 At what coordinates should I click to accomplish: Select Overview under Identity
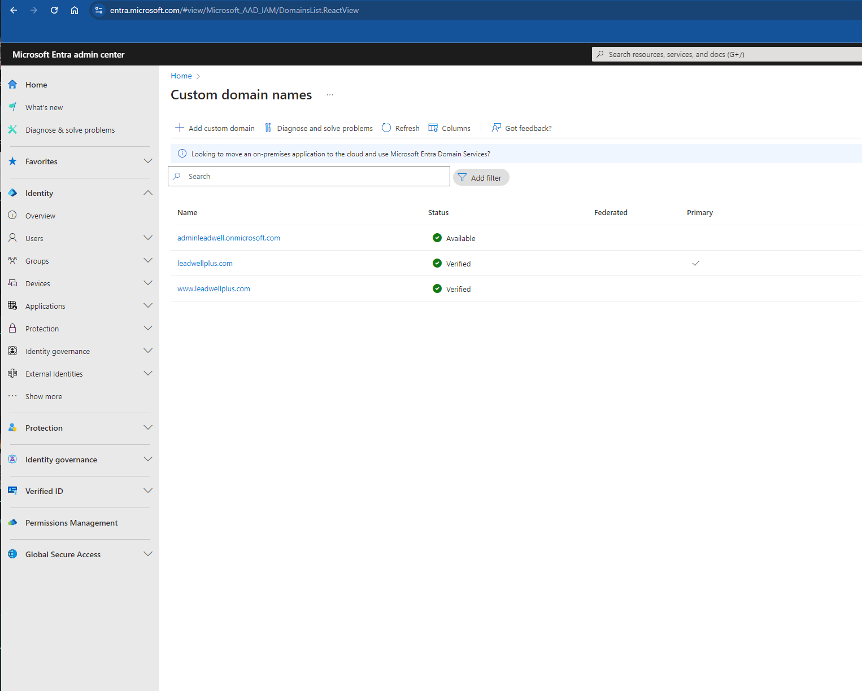(x=40, y=216)
